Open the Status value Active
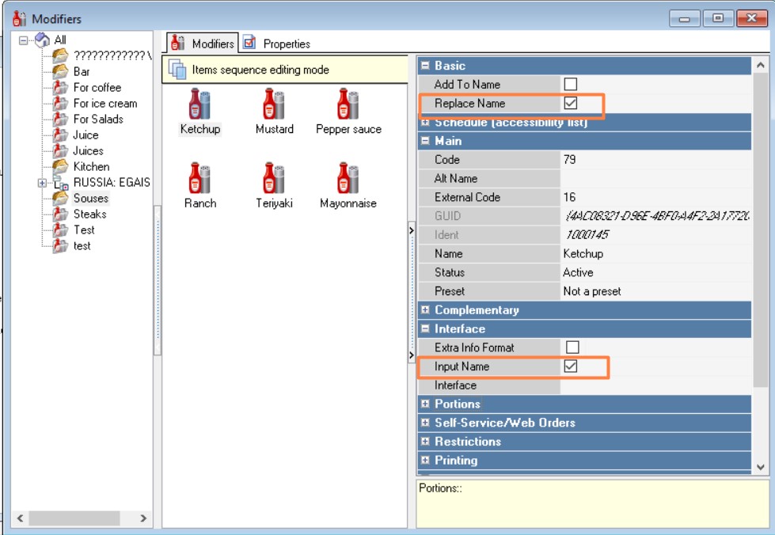The width and height of the screenshot is (775, 535). 655,272
